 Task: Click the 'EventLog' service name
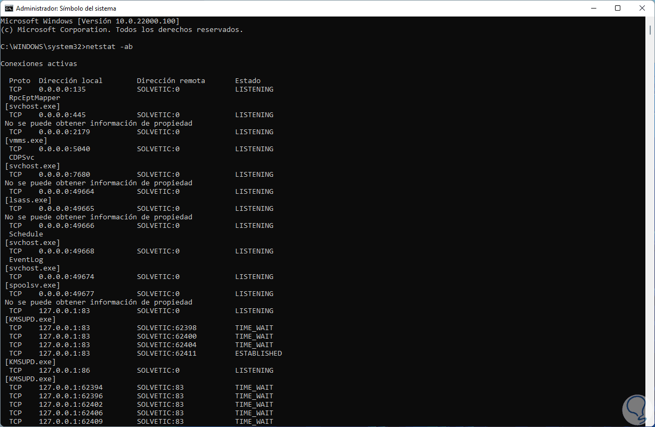pyautogui.click(x=26, y=260)
